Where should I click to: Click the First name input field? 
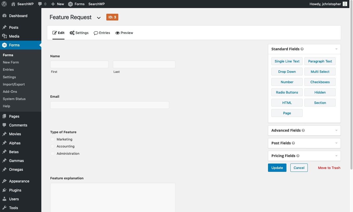coord(79,64)
